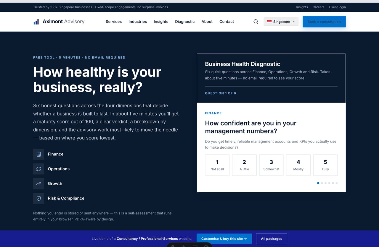This screenshot has width=379, height=247.
Task: Click the QUESTION 1 OF 6 text
Action: tap(220, 93)
